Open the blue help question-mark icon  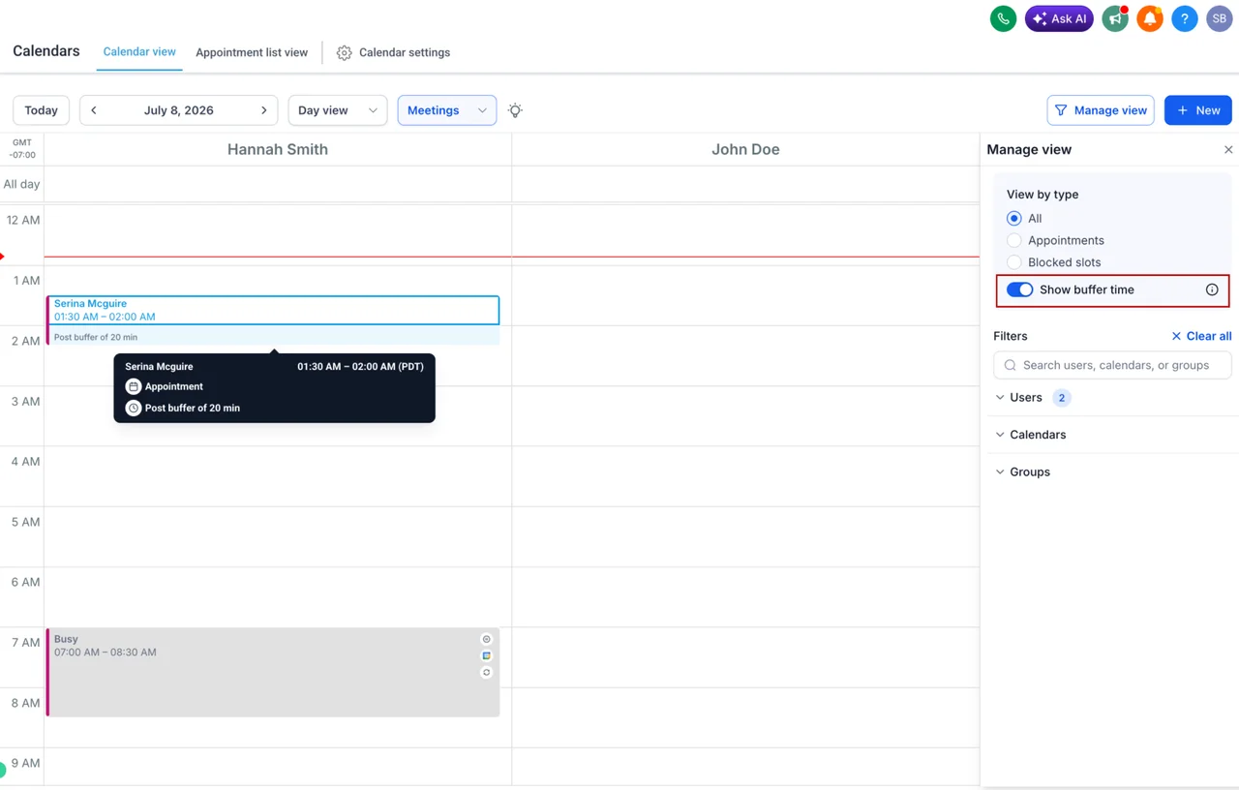click(1185, 18)
